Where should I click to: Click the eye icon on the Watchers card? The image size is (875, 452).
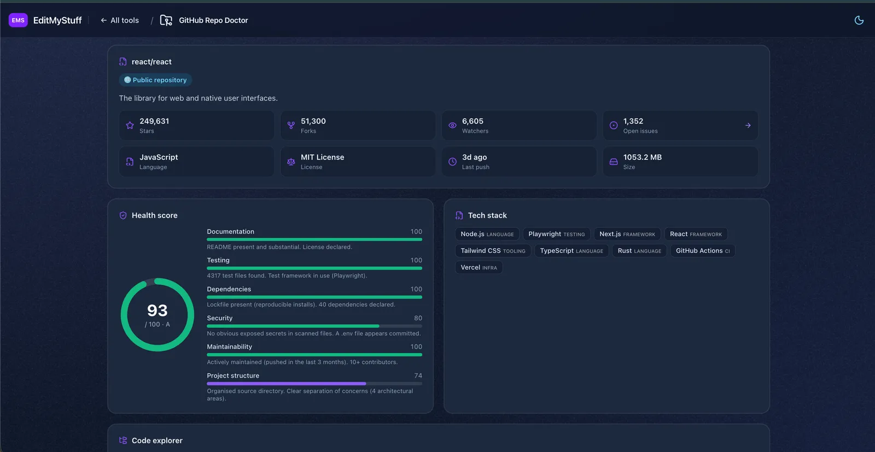452,125
